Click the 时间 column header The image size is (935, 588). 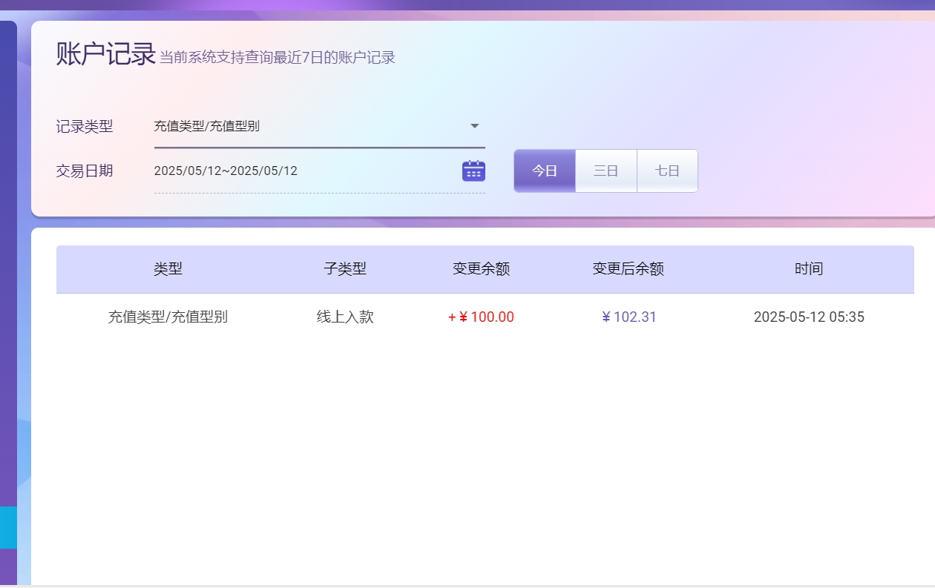[808, 269]
